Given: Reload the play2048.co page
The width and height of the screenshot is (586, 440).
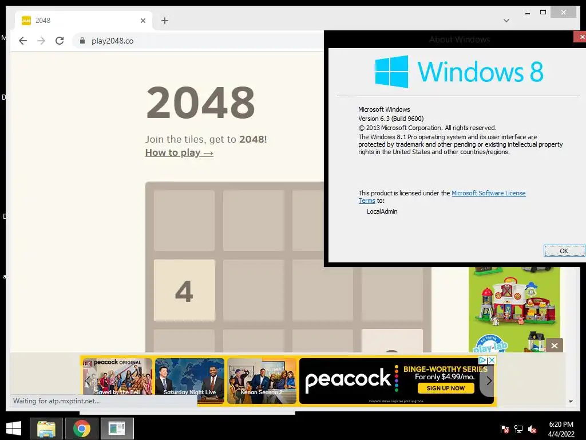Looking at the screenshot, I should (60, 41).
